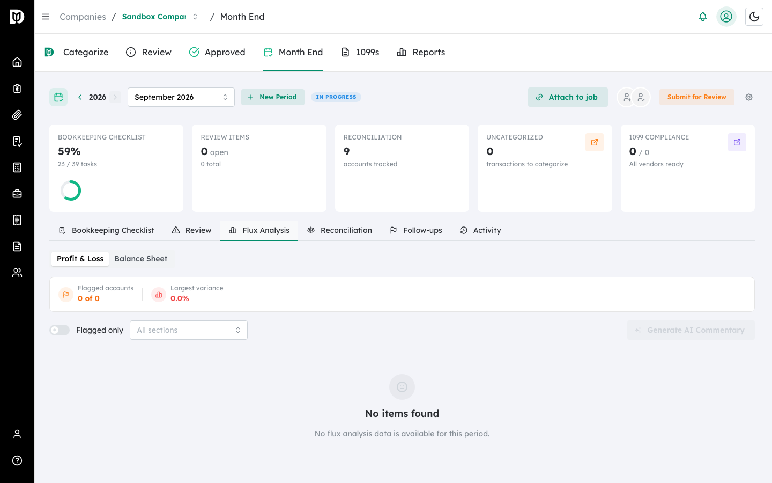Open the briefcase sidebar icon
Image resolution: width=772 pixels, height=483 pixels.
(x=17, y=194)
